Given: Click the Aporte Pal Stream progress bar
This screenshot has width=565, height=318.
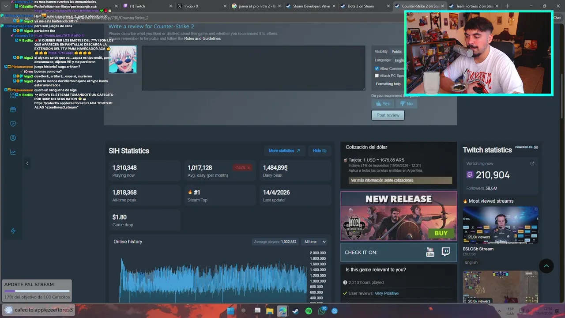Looking at the screenshot, I should [37, 291].
